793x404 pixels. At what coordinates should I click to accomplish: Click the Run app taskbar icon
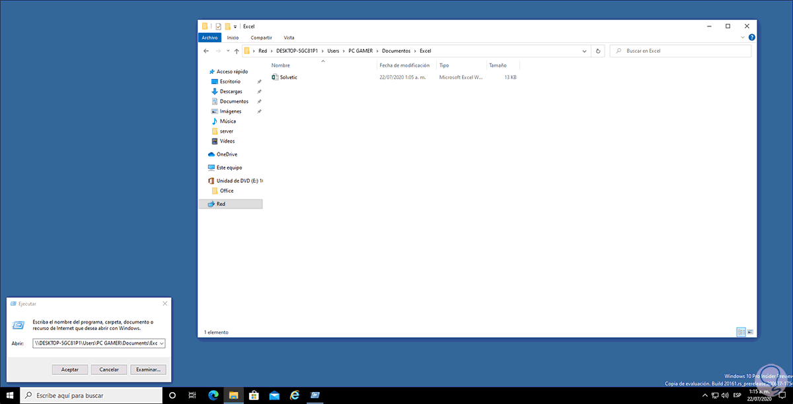pyautogui.click(x=315, y=395)
